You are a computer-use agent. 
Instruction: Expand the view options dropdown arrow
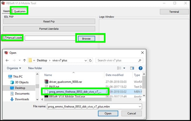pyautogui.click(x=124, y=68)
